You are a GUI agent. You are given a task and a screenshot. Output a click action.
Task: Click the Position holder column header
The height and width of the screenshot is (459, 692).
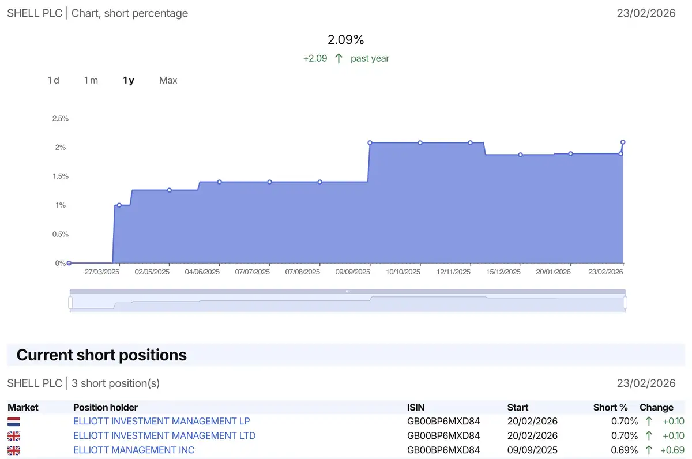click(x=106, y=407)
